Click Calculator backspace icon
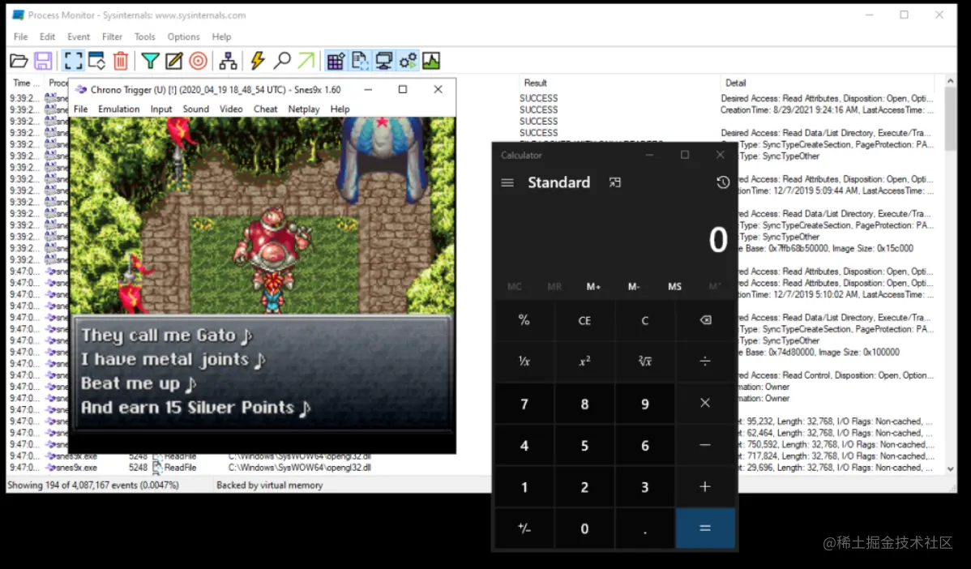 coord(704,320)
